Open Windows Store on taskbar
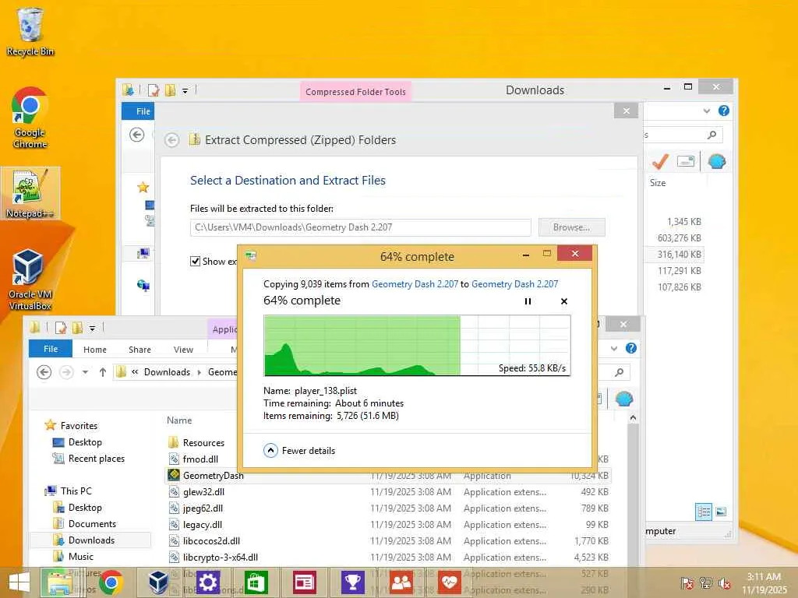Image resolution: width=798 pixels, height=598 pixels. point(256,582)
